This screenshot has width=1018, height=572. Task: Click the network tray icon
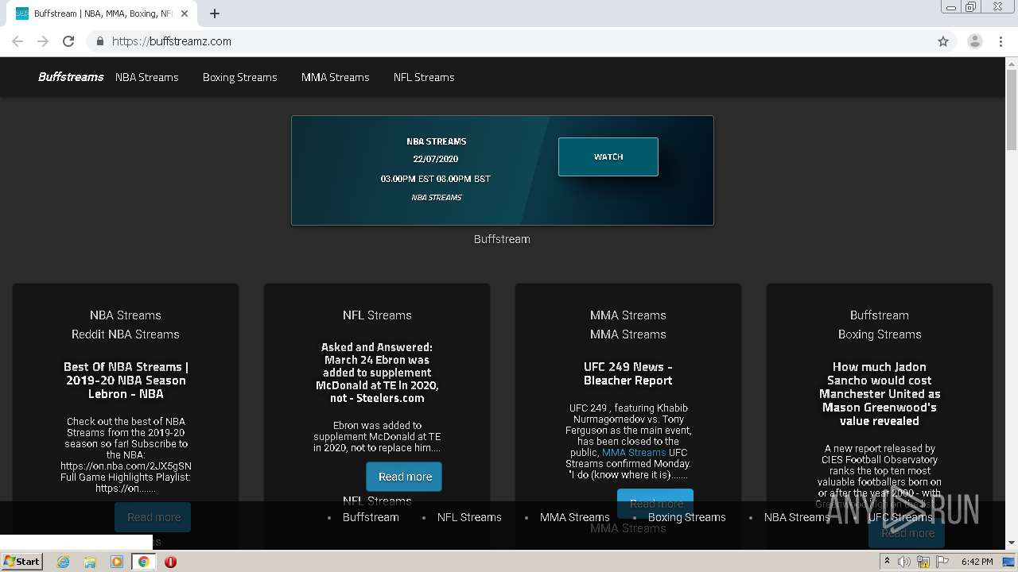point(923,562)
